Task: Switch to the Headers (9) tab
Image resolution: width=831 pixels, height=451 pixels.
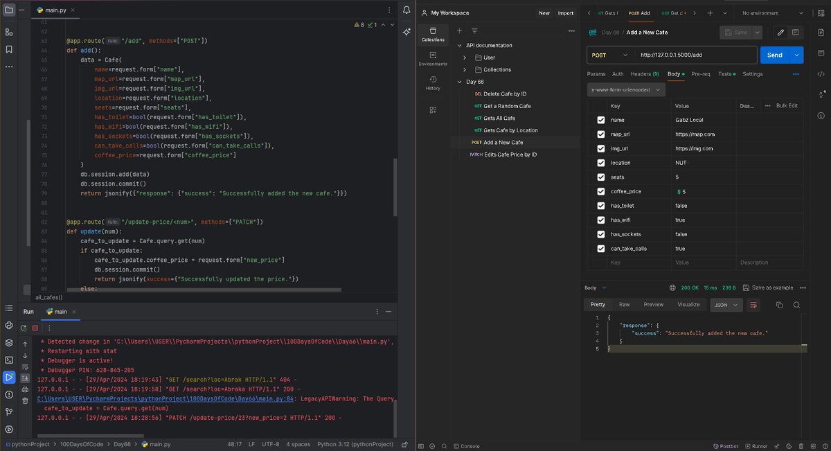Action: click(x=645, y=74)
